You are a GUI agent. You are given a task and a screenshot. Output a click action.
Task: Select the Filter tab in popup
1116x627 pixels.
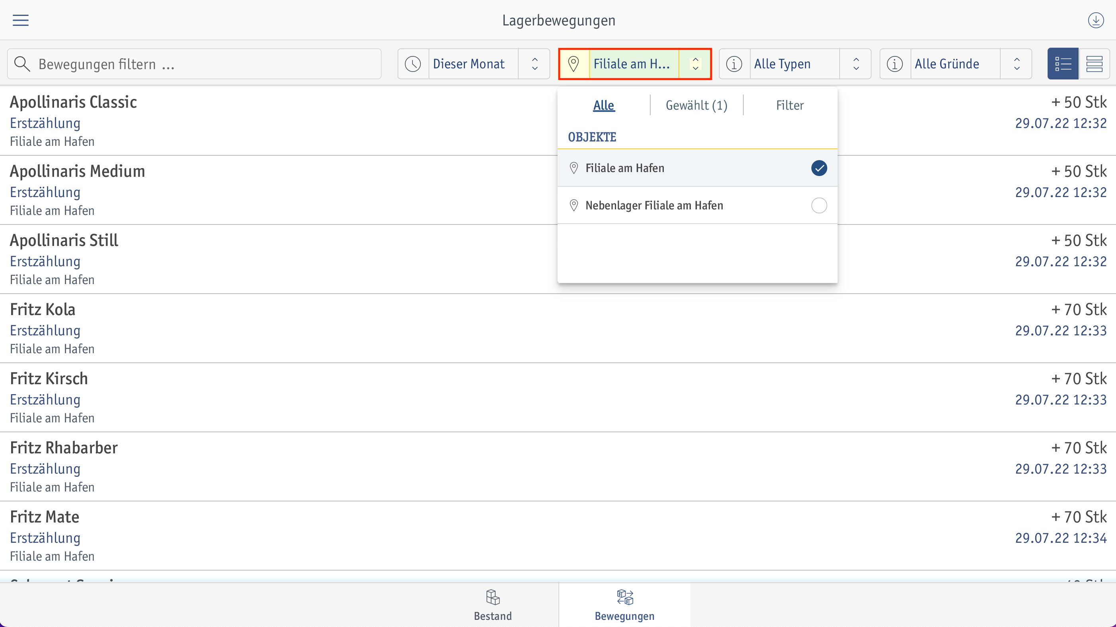[x=789, y=105]
